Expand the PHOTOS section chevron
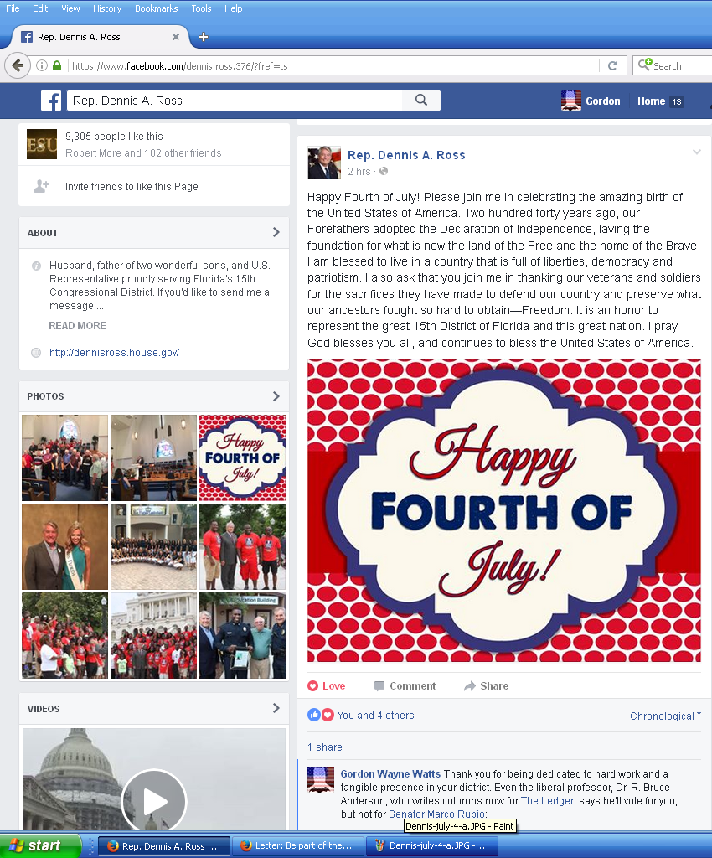Viewport: 712px width, 858px height. point(276,396)
